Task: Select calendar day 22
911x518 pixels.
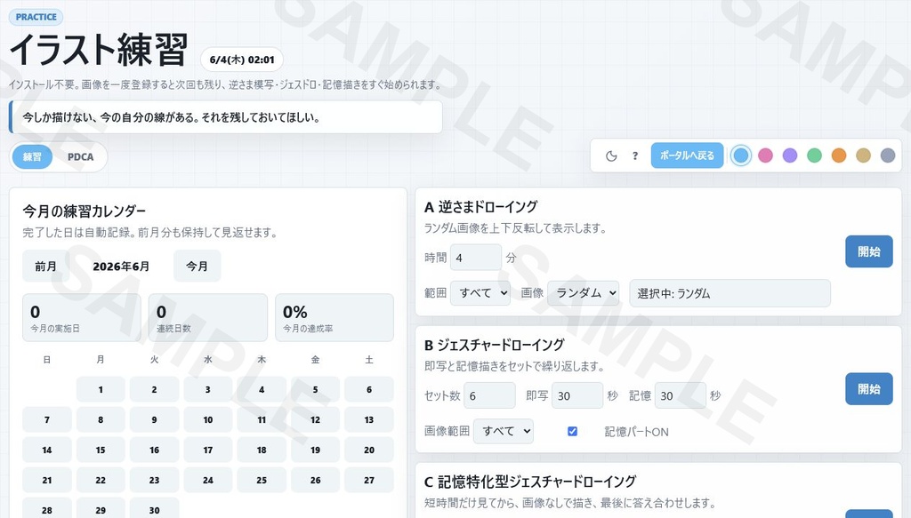Action: pos(101,480)
